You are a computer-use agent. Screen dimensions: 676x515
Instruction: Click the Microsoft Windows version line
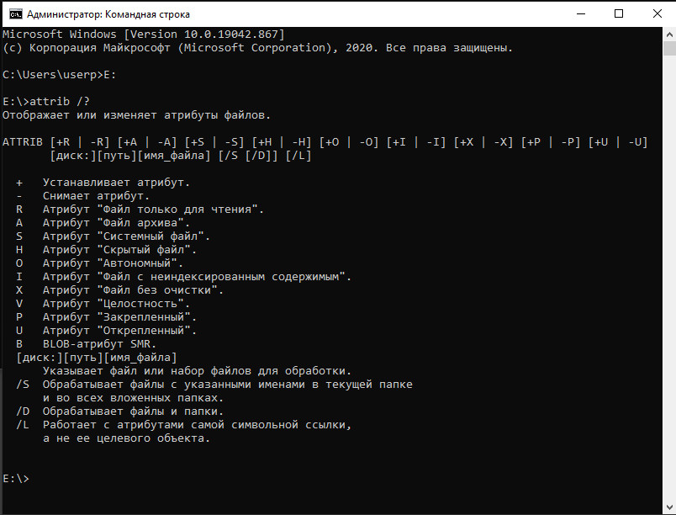[143, 35]
